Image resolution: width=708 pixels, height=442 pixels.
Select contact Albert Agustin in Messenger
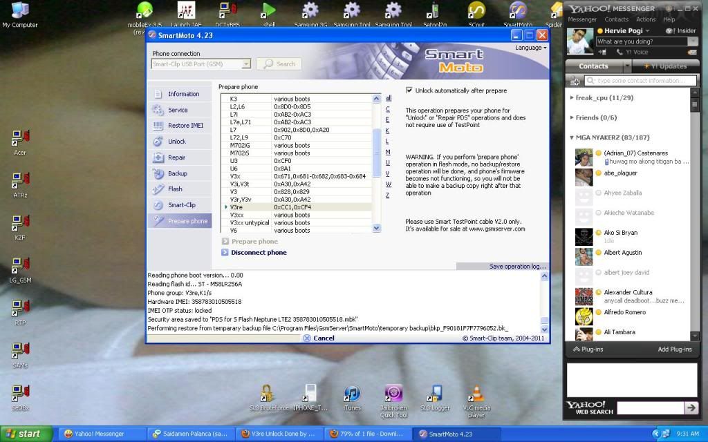623,253
